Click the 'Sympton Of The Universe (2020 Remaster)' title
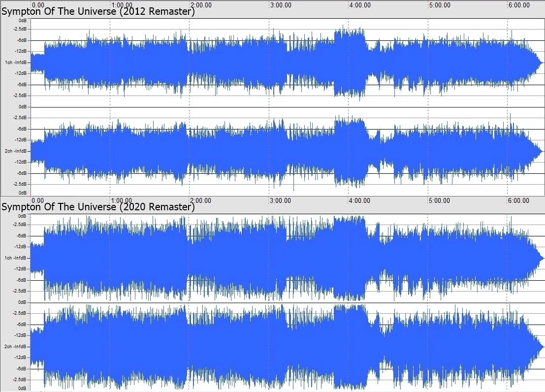This screenshot has height=392, width=545. coord(98,207)
